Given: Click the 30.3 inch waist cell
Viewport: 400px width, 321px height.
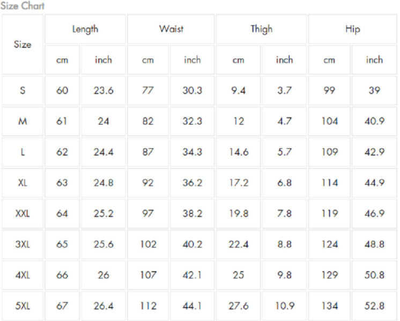Looking at the screenshot, I should tap(192, 91).
